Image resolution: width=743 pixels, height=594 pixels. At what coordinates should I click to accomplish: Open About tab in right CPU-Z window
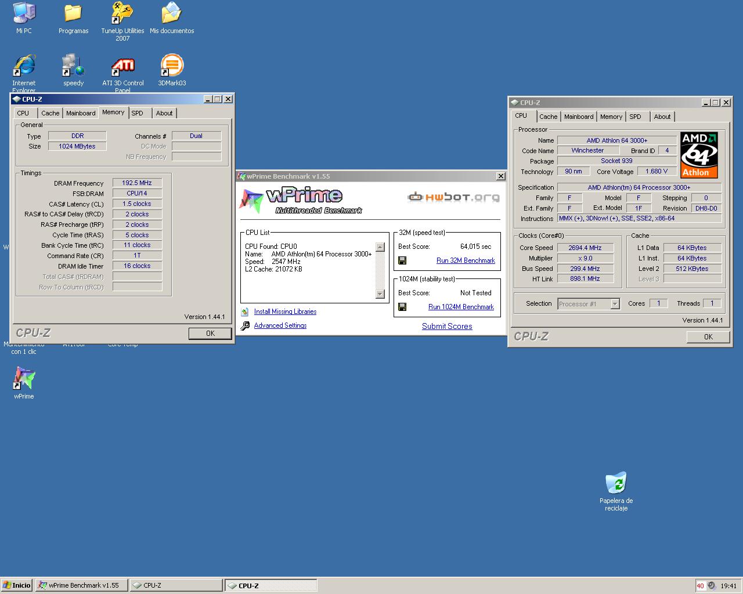point(662,117)
